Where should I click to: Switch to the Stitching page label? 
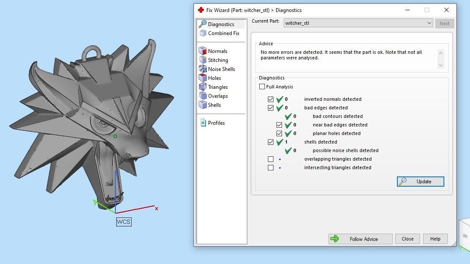[218, 60]
